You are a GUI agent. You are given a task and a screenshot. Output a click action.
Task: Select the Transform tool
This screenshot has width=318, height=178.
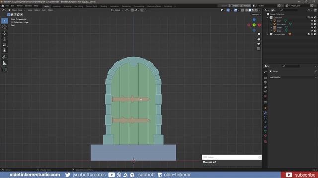pyautogui.click(x=4, y=50)
